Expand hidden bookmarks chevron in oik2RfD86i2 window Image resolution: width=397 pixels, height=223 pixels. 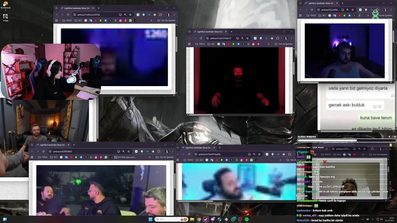click(149, 157)
